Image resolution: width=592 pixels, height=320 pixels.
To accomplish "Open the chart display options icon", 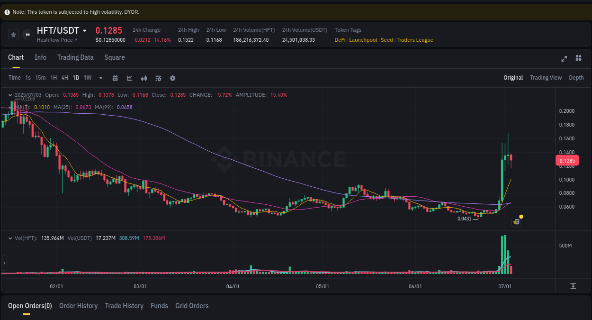I will (x=158, y=78).
